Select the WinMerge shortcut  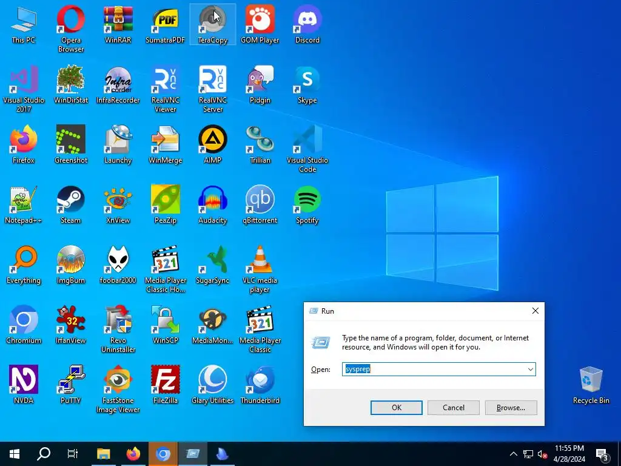click(x=165, y=145)
